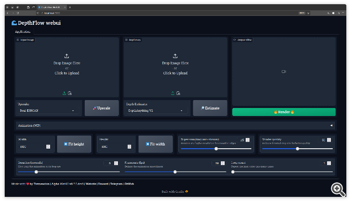Click the Width field stepper arrows

[48, 147]
